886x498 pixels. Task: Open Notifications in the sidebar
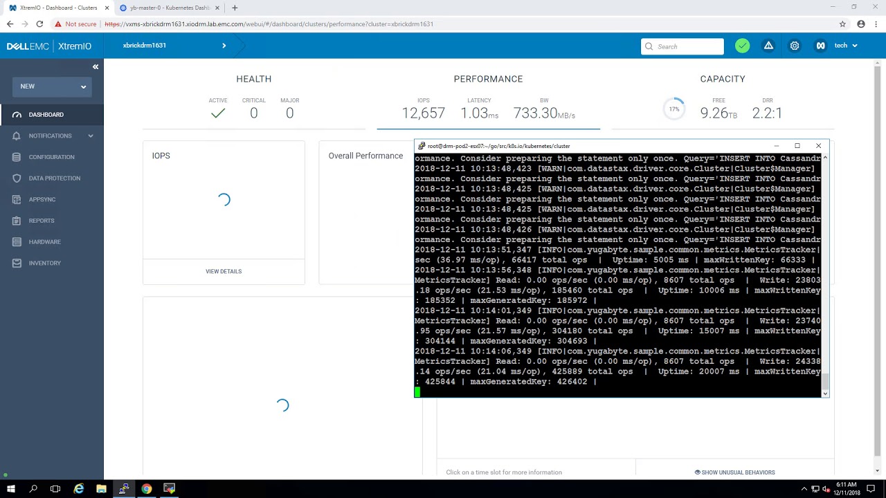click(x=52, y=136)
